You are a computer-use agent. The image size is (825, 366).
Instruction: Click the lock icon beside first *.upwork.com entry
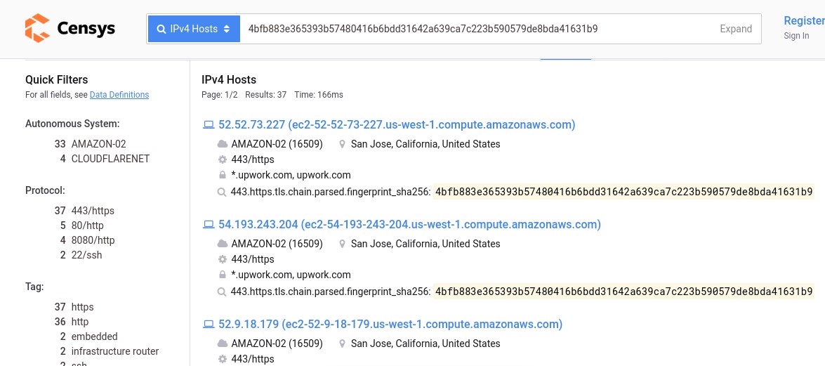pyautogui.click(x=222, y=176)
